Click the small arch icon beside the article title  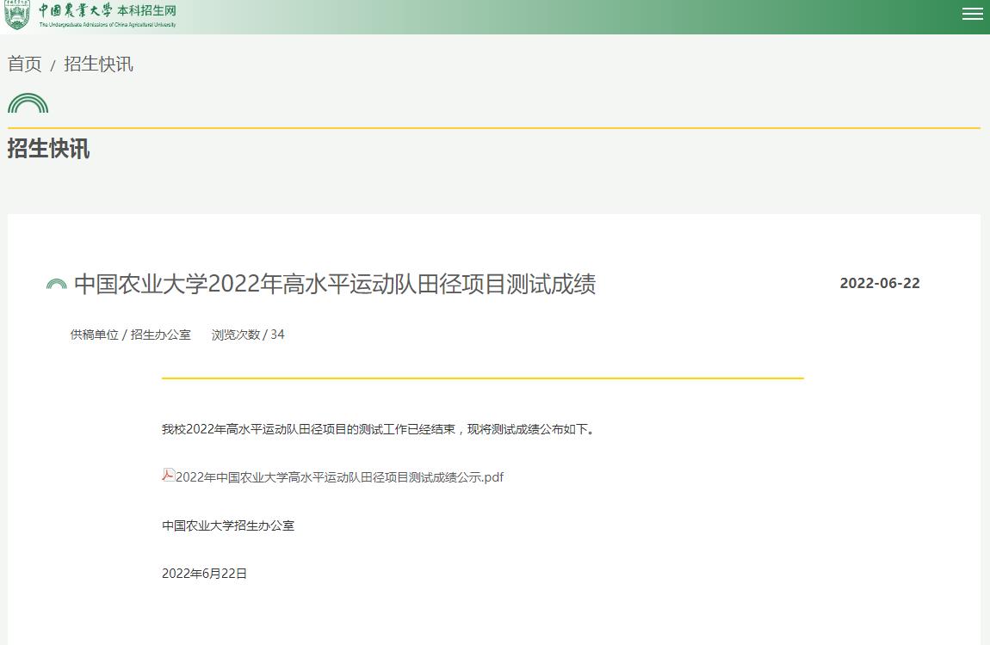56,285
